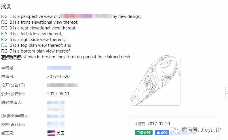Screen dimensions: 228x140
Task: Click the green 当前专利 tag
Action: [x=144, y=132]
